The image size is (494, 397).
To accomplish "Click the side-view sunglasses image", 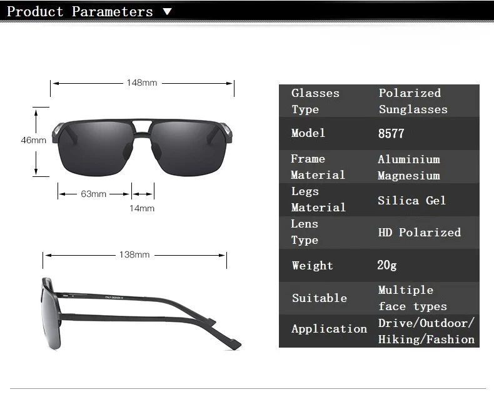I will pyautogui.click(x=141, y=314).
